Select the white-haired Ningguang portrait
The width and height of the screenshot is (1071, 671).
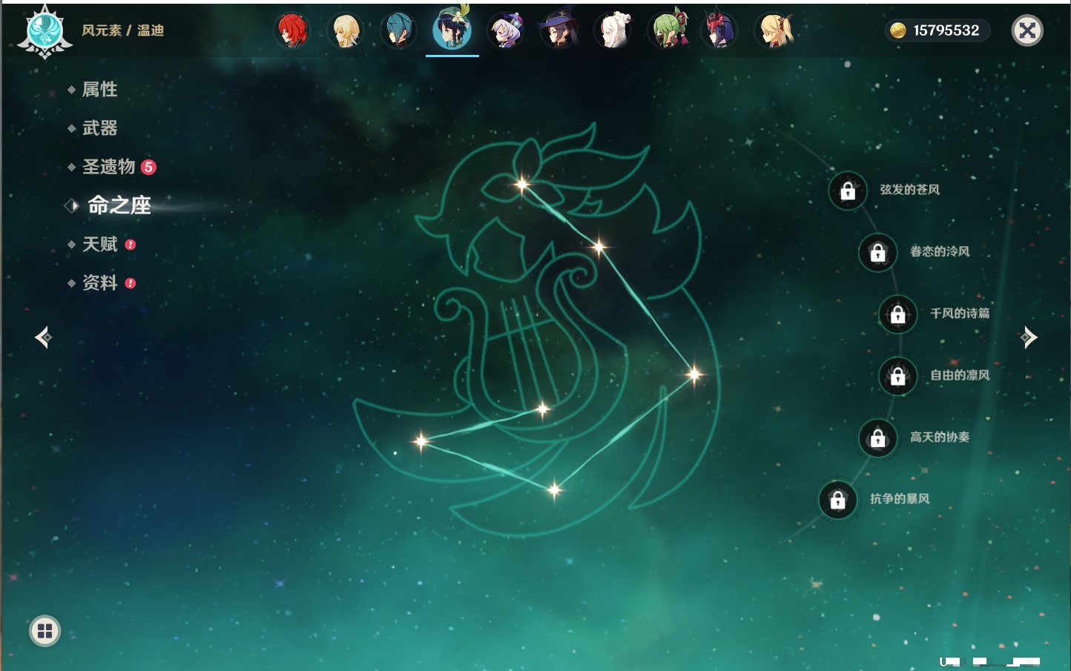click(613, 31)
